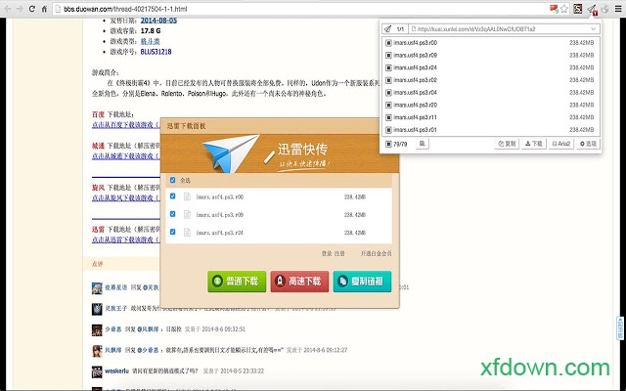Toggle the 全选 checkbox in download panel
Screen dimensions: 626x391
click(172, 180)
